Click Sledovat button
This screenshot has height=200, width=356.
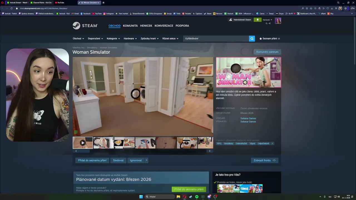118,160
